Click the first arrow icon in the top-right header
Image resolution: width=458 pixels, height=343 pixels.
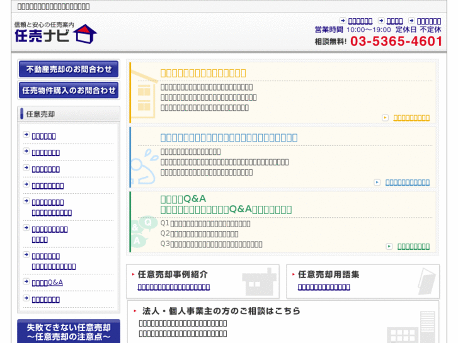coord(343,21)
